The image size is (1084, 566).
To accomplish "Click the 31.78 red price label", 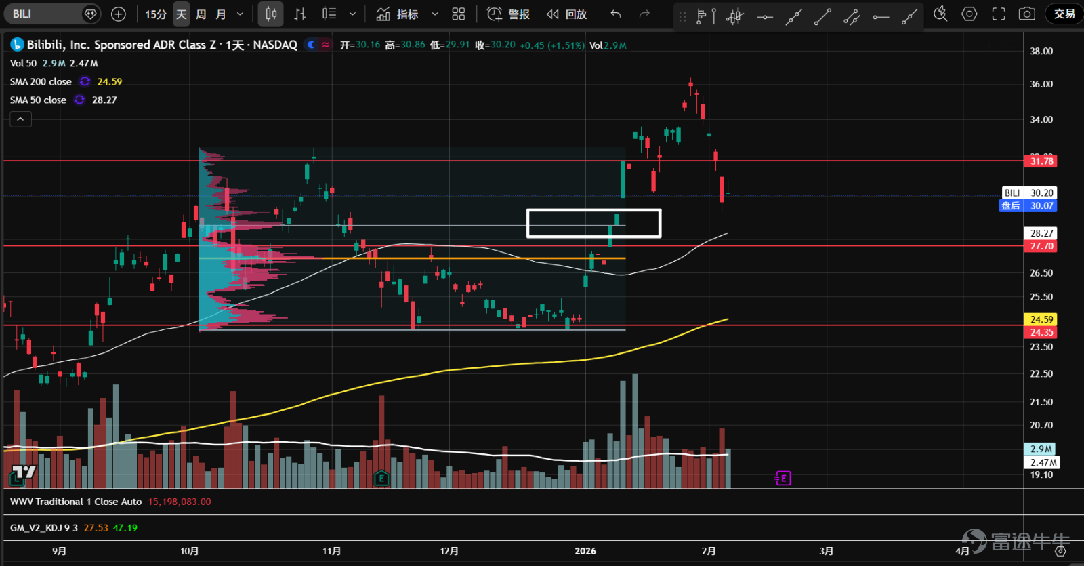I will coord(1041,161).
